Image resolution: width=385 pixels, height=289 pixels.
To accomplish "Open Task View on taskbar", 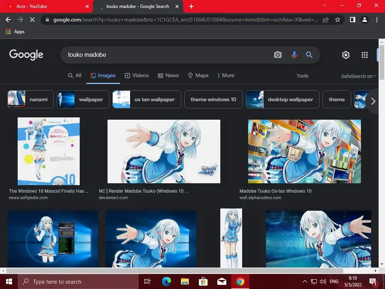I will [147, 281].
